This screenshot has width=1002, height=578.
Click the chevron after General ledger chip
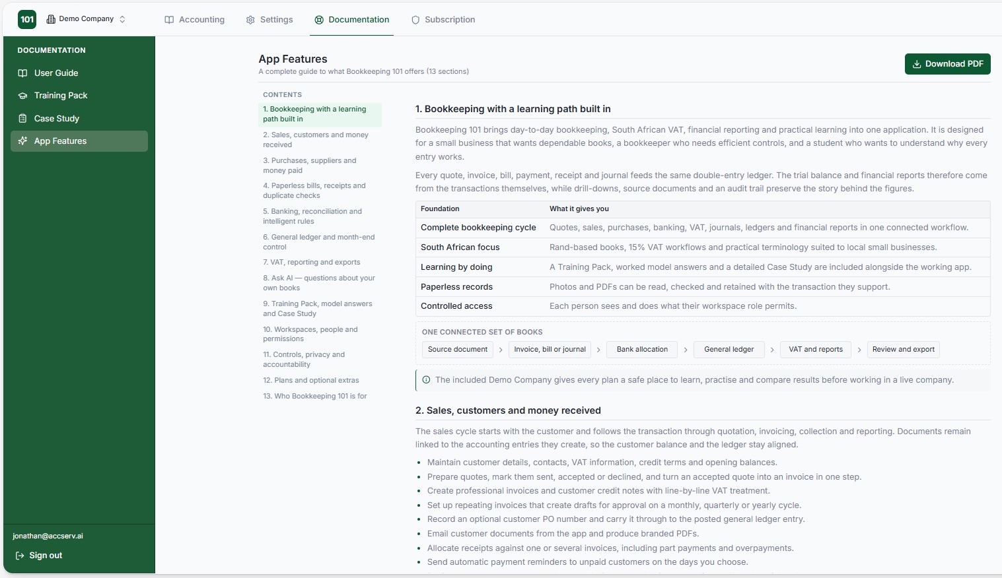772,350
